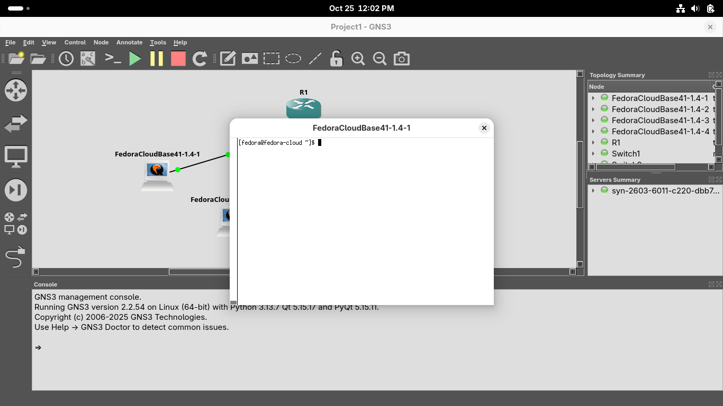This screenshot has width=723, height=406.
Task: Expand the syn-2603 server entry
Action: tap(593, 191)
